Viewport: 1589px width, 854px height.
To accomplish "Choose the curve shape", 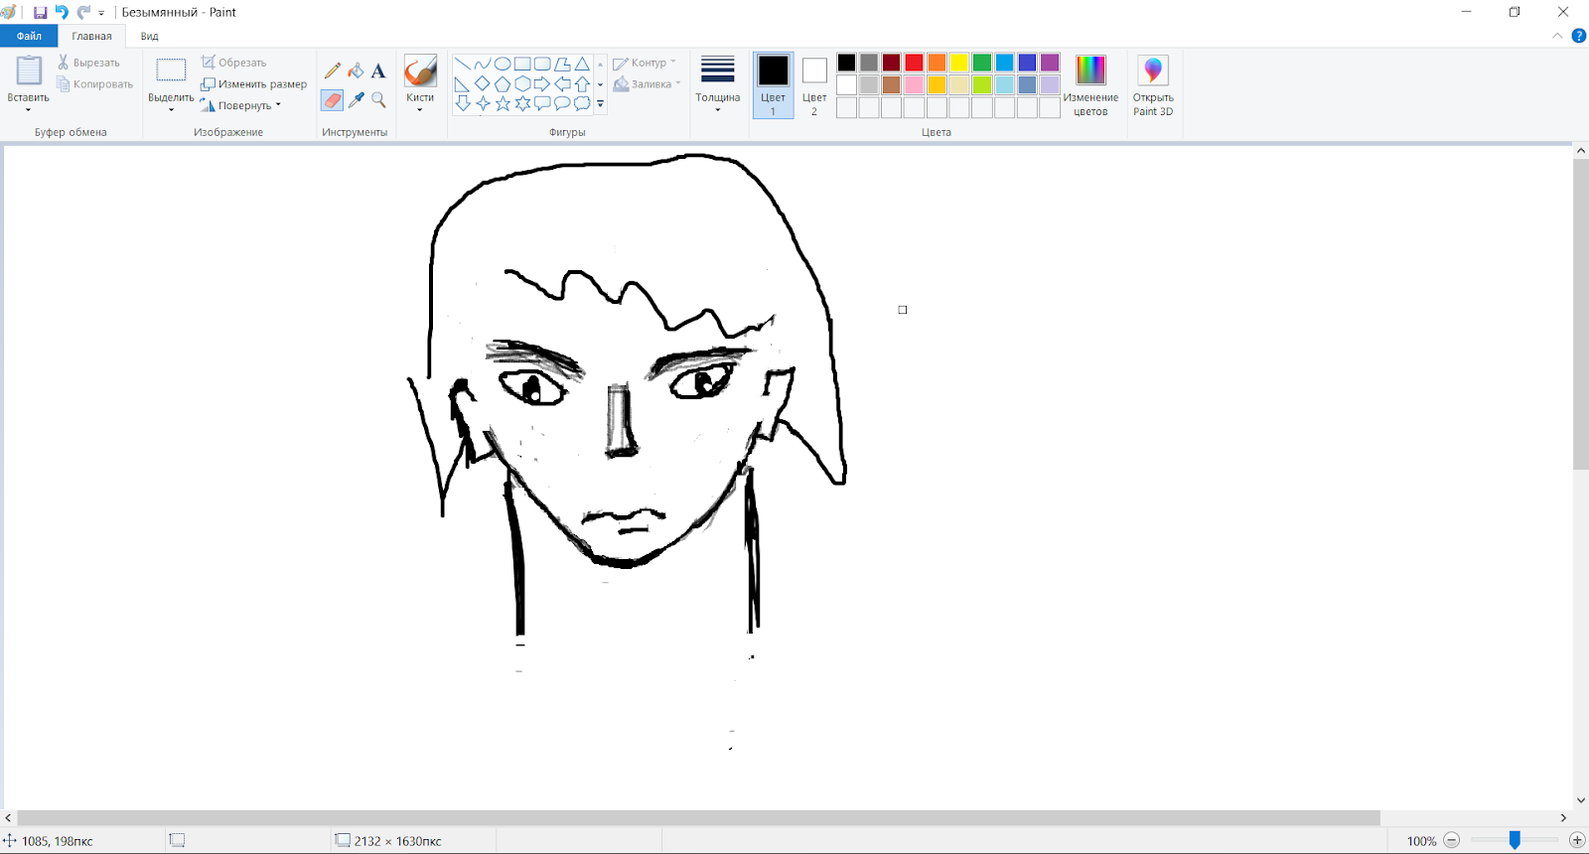I will (483, 64).
